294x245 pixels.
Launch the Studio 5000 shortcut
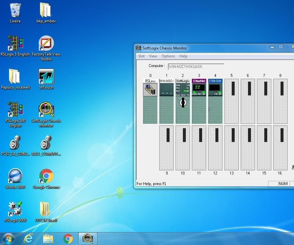click(15, 179)
